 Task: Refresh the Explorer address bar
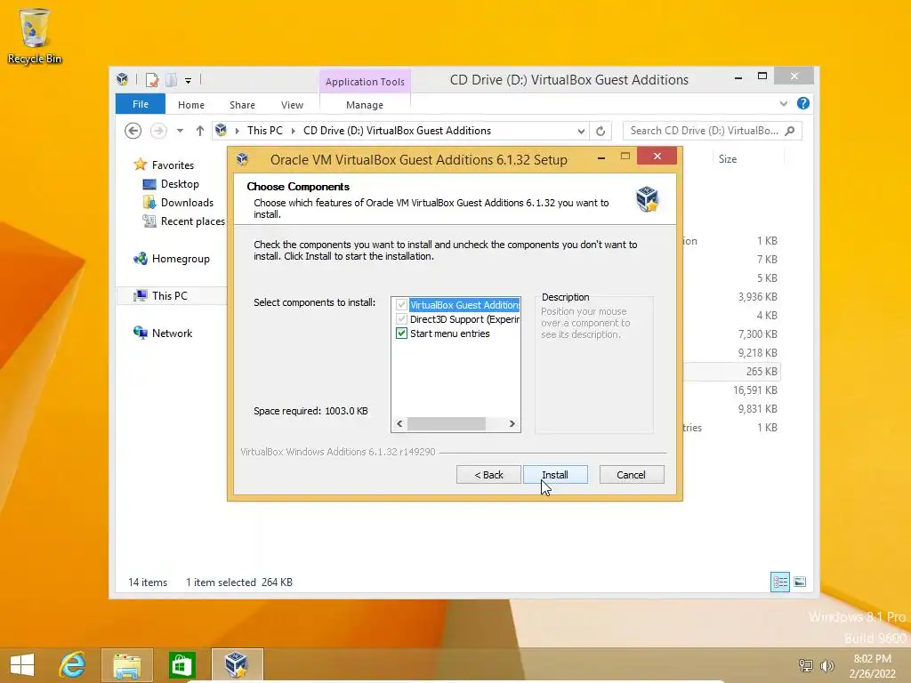601,131
